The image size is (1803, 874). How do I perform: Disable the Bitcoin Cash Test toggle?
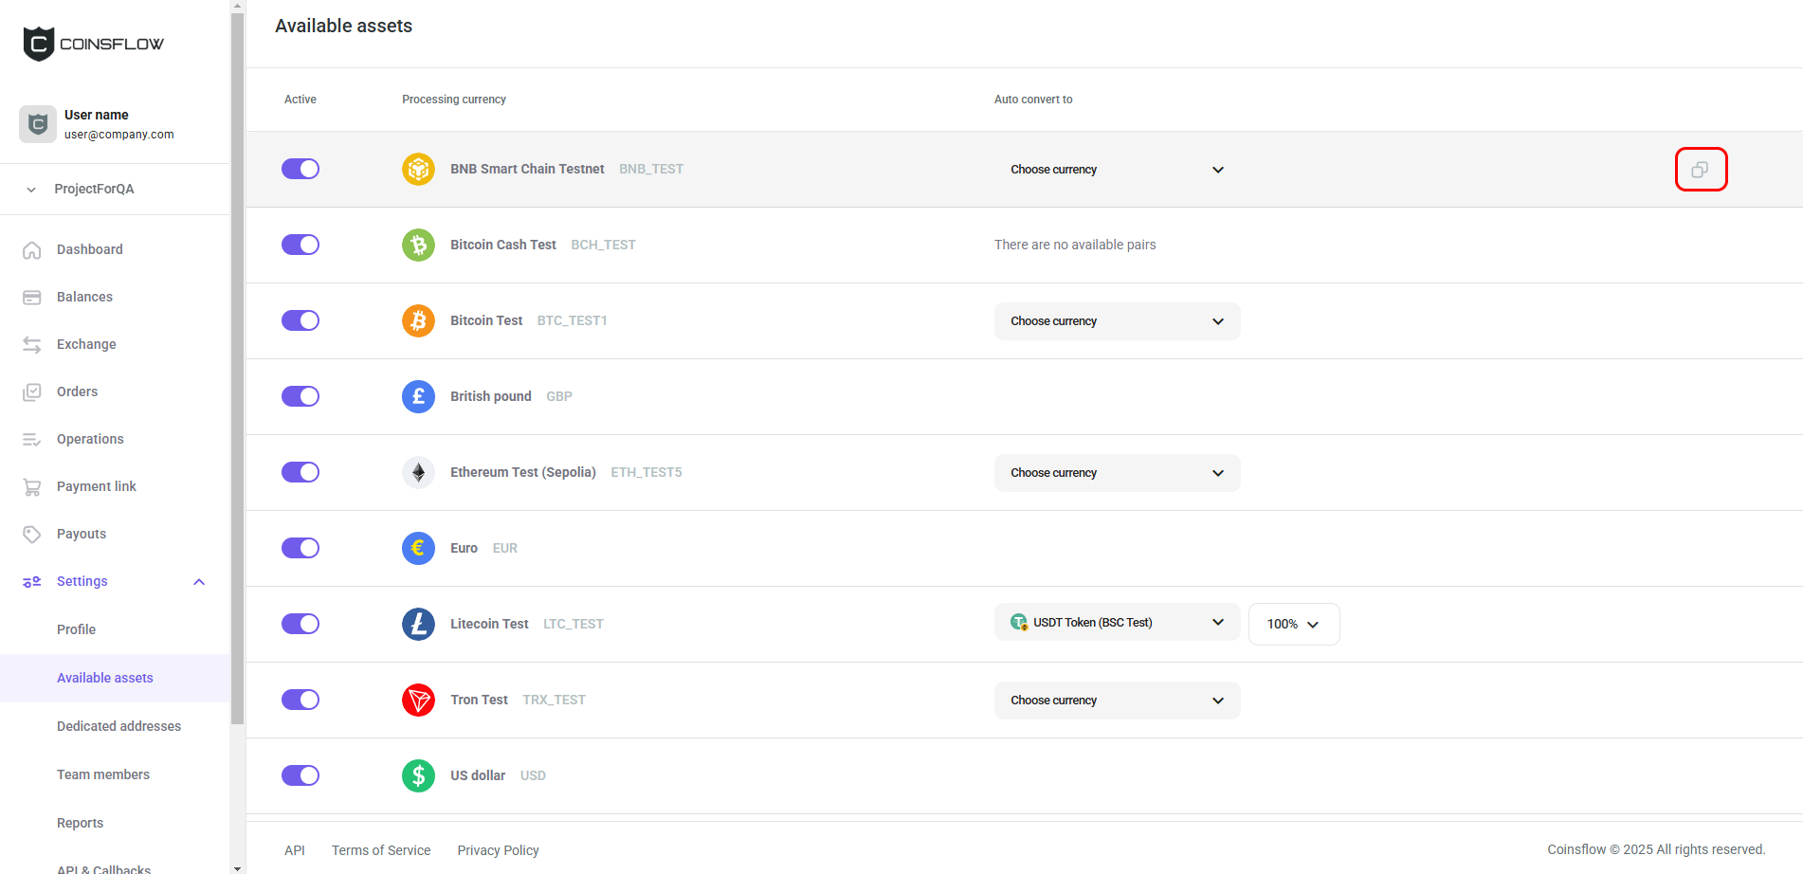pyautogui.click(x=300, y=245)
